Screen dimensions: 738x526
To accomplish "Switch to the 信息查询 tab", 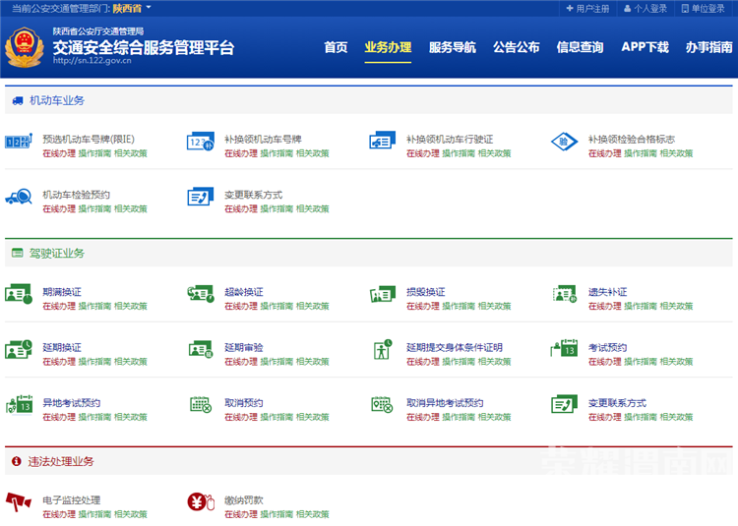I will (x=580, y=47).
